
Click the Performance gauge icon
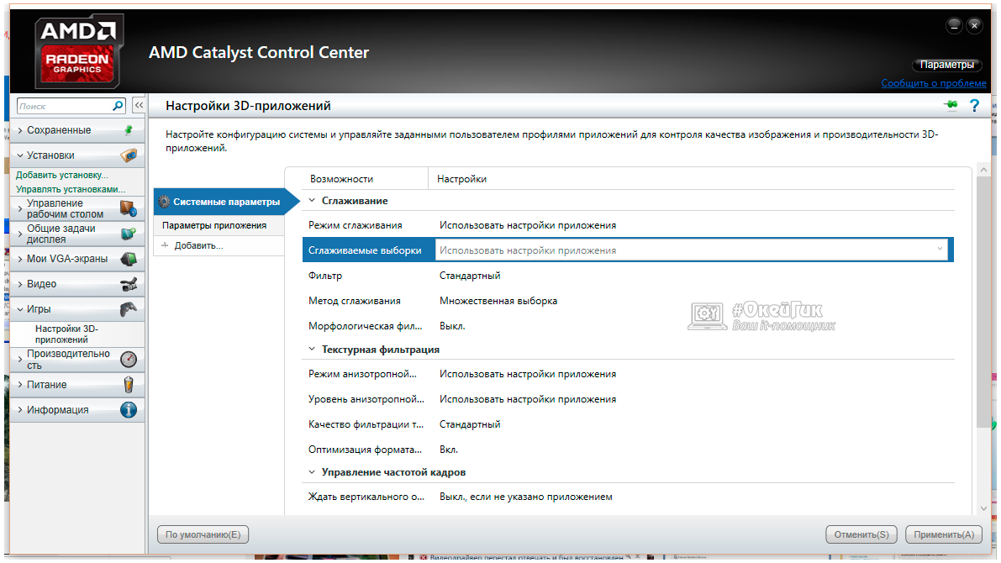pos(129,360)
